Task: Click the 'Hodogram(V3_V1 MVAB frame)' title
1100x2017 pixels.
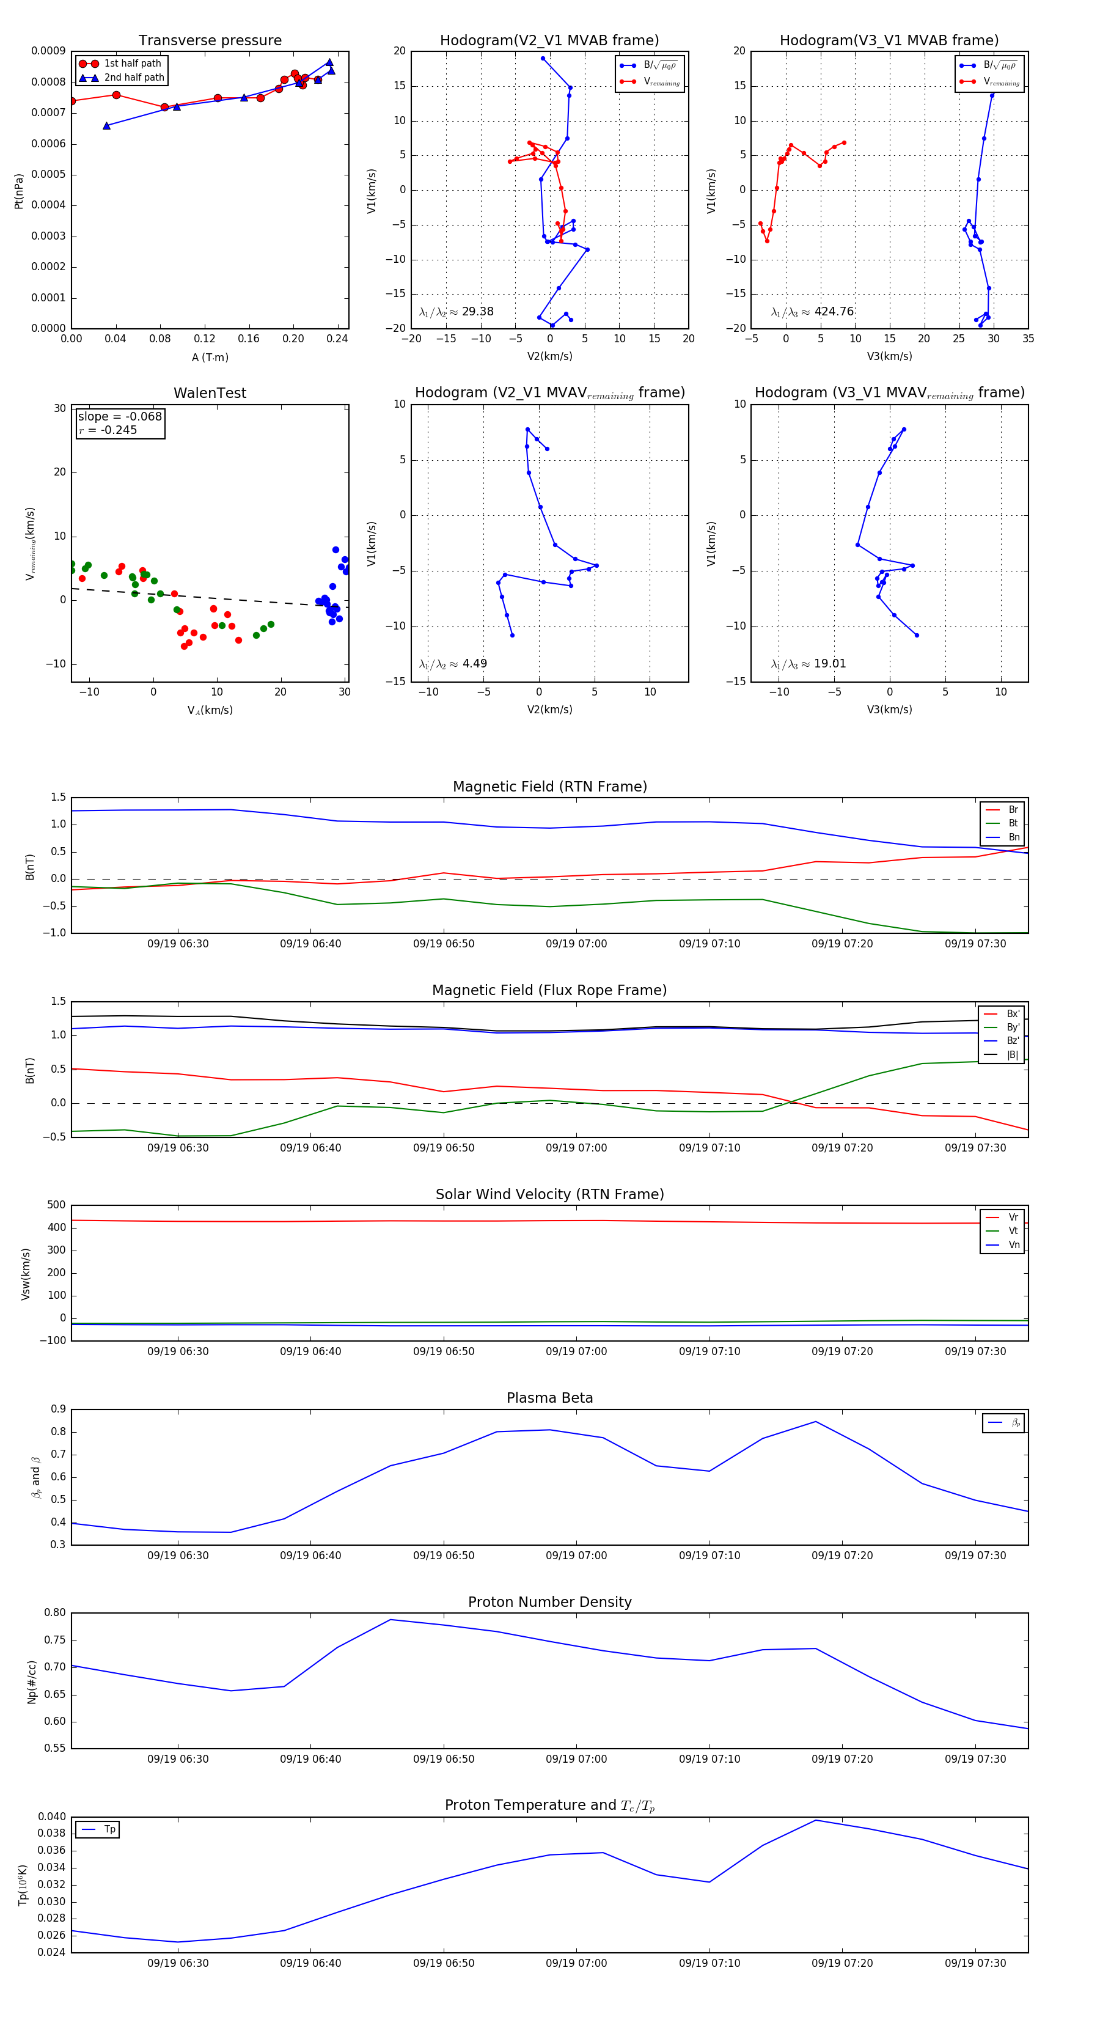Action: (x=889, y=41)
